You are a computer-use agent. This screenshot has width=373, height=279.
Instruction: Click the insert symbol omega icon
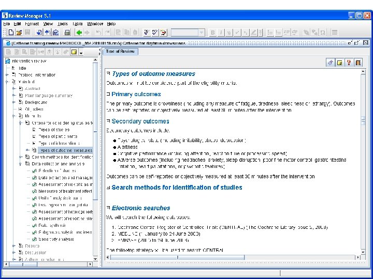pos(323,33)
